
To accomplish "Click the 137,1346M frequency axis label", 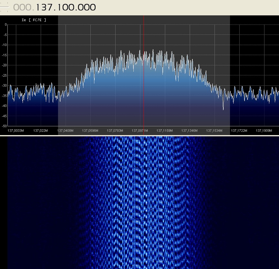I will [189, 131].
